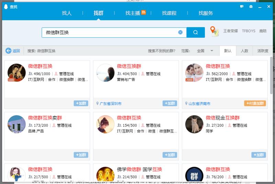The height and width of the screenshot is (184, 275).
Task: Open the nearby groups map pin icon
Action: point(214,31)
